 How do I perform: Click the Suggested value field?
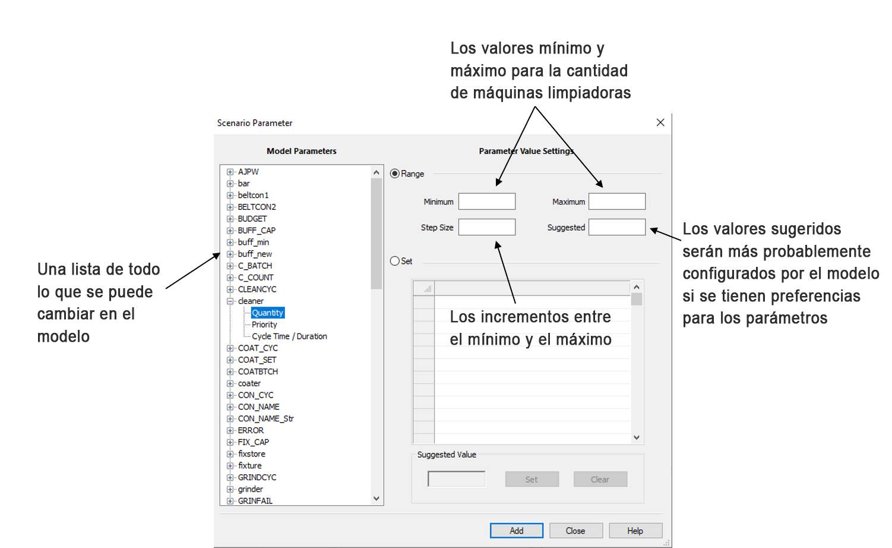616,227
